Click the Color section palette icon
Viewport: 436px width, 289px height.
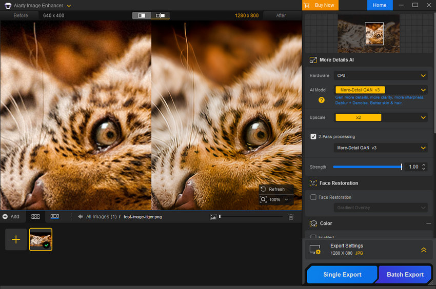[313, 223]
